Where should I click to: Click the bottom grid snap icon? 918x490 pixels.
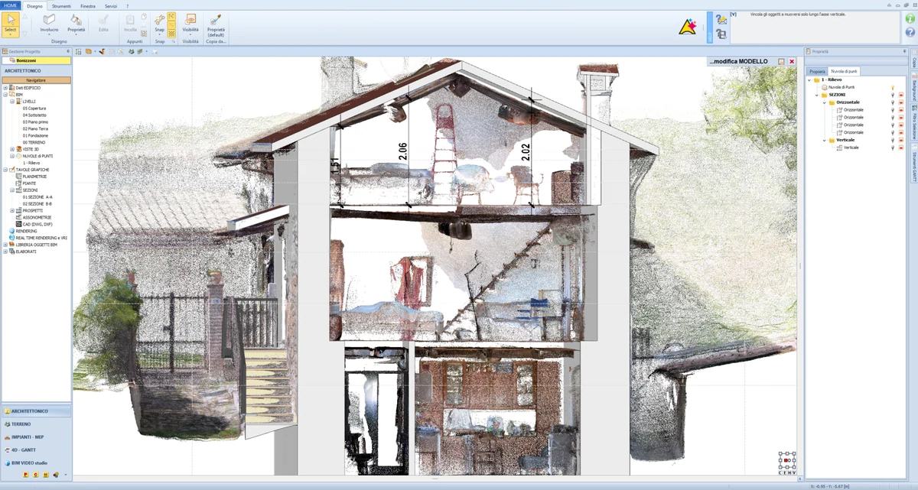tap(171, 34)
